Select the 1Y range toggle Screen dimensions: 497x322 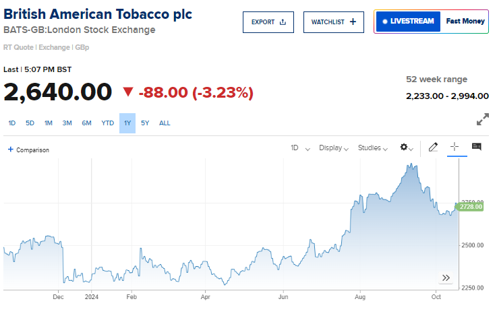pos(127,123)
